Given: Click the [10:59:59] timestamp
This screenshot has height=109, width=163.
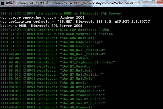Looking at the screenshot, I should [11, 50].
